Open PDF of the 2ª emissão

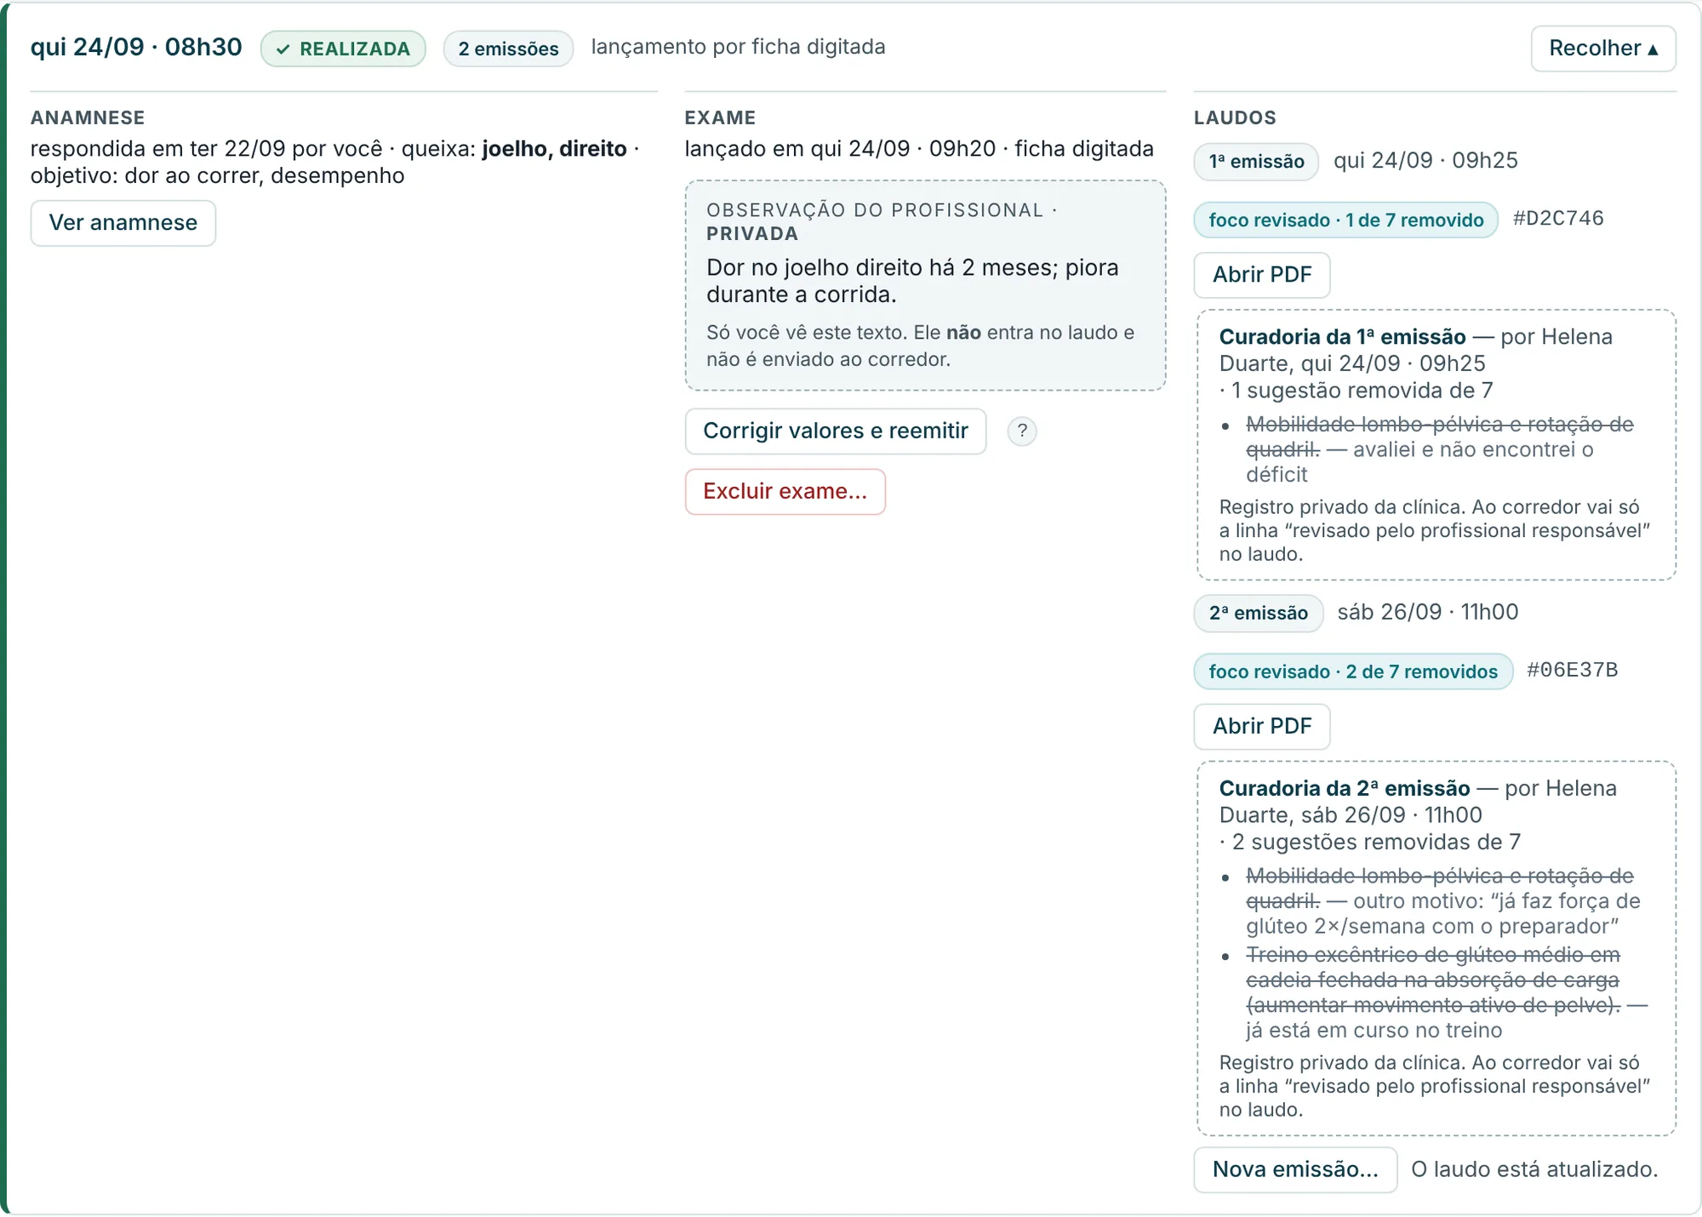[1262, 727]
